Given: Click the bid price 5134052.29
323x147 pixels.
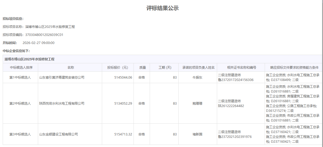Looking at the screenshot, I should click(x=123, y=104).
